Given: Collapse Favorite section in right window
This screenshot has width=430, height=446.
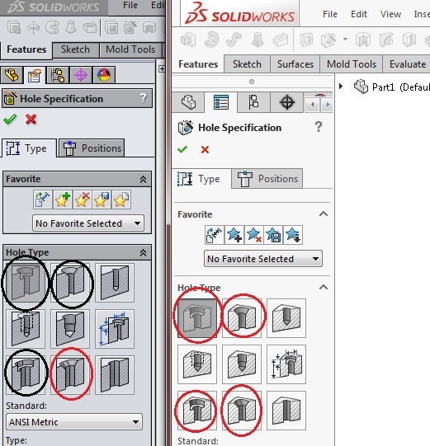Looking at the screenshot, I should coord(324,214).
